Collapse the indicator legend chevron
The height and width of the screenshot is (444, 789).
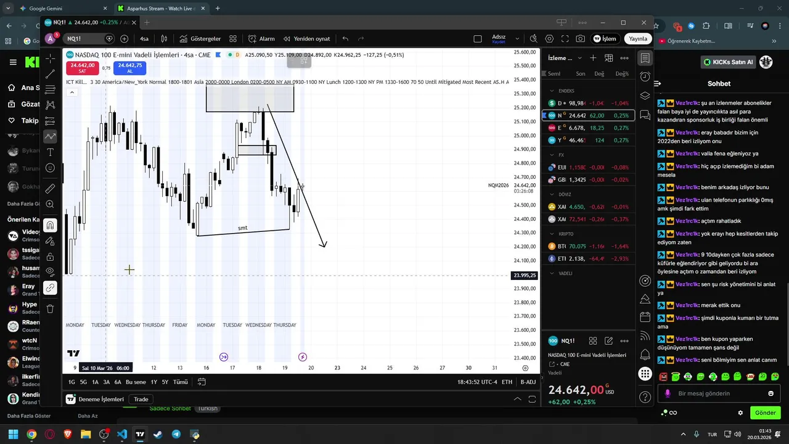click(72, 92)
